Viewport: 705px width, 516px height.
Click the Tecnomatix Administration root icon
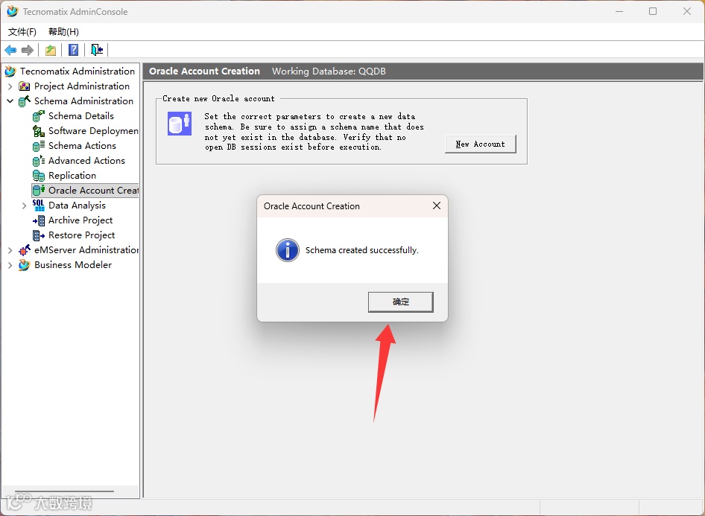[x=10, y=71]
